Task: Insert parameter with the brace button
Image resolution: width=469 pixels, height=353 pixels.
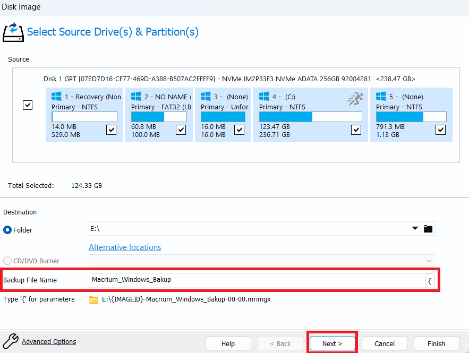Action: [430, 281]
